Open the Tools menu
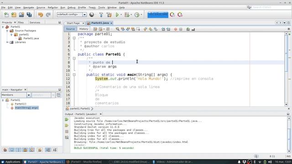Viewport: 292px width, 164px height. click(x=101, y=8)
